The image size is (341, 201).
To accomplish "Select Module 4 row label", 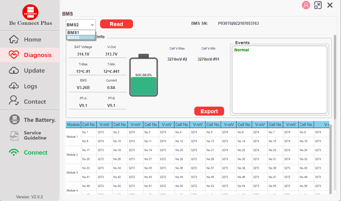I will coord(72,190).
